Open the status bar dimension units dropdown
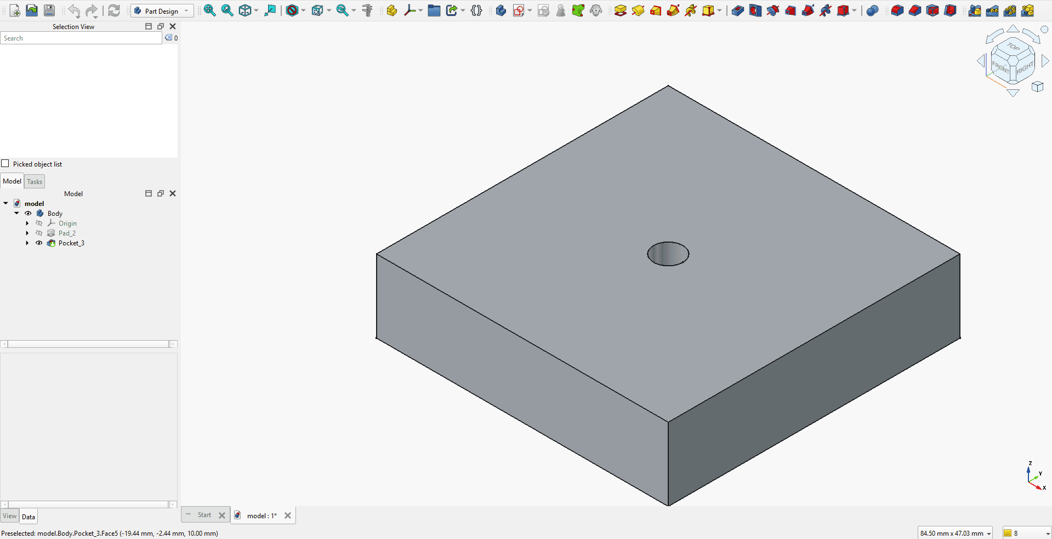The height and width of the screenshot is (539, 1052). 955,533
